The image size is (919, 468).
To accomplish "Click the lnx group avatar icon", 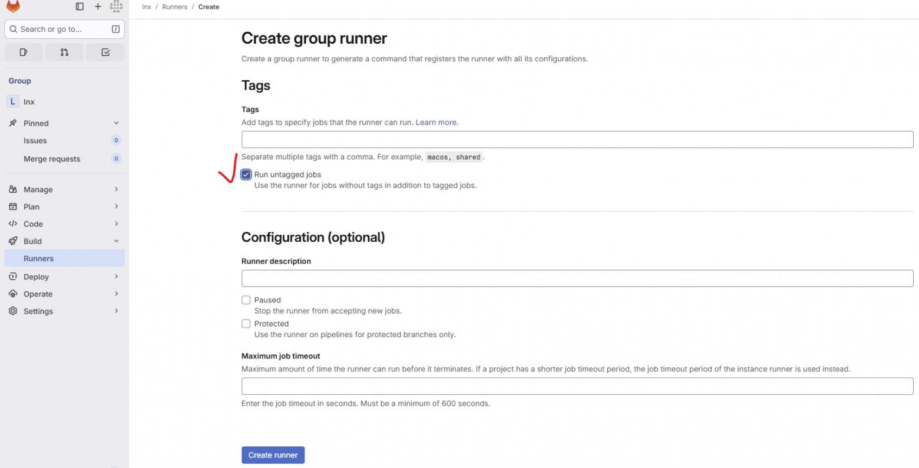I will point(13,101).
